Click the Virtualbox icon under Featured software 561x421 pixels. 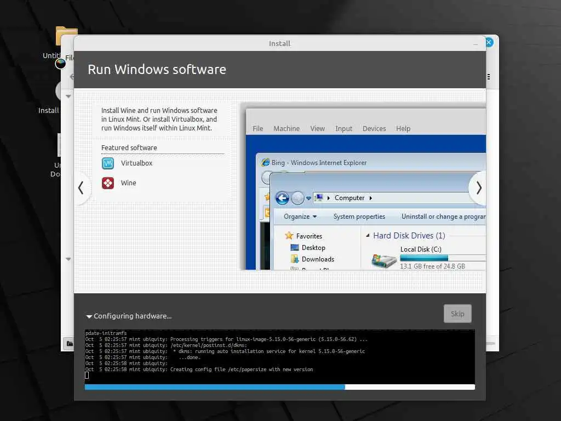pos(108,163)
